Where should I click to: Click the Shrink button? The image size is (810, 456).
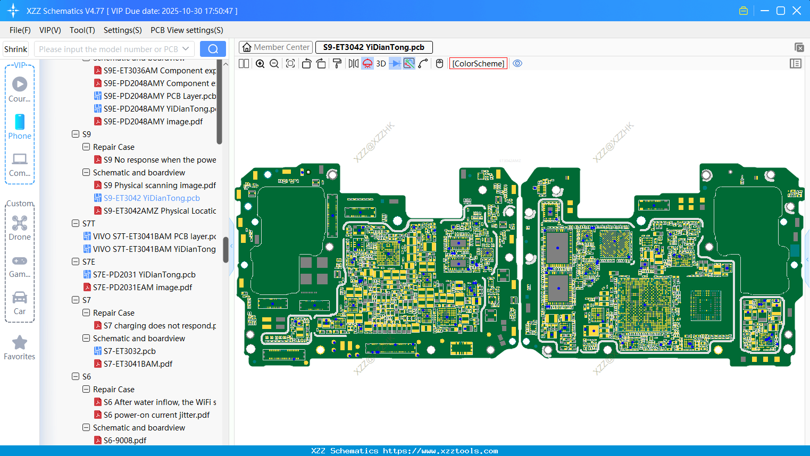point(16,49)
